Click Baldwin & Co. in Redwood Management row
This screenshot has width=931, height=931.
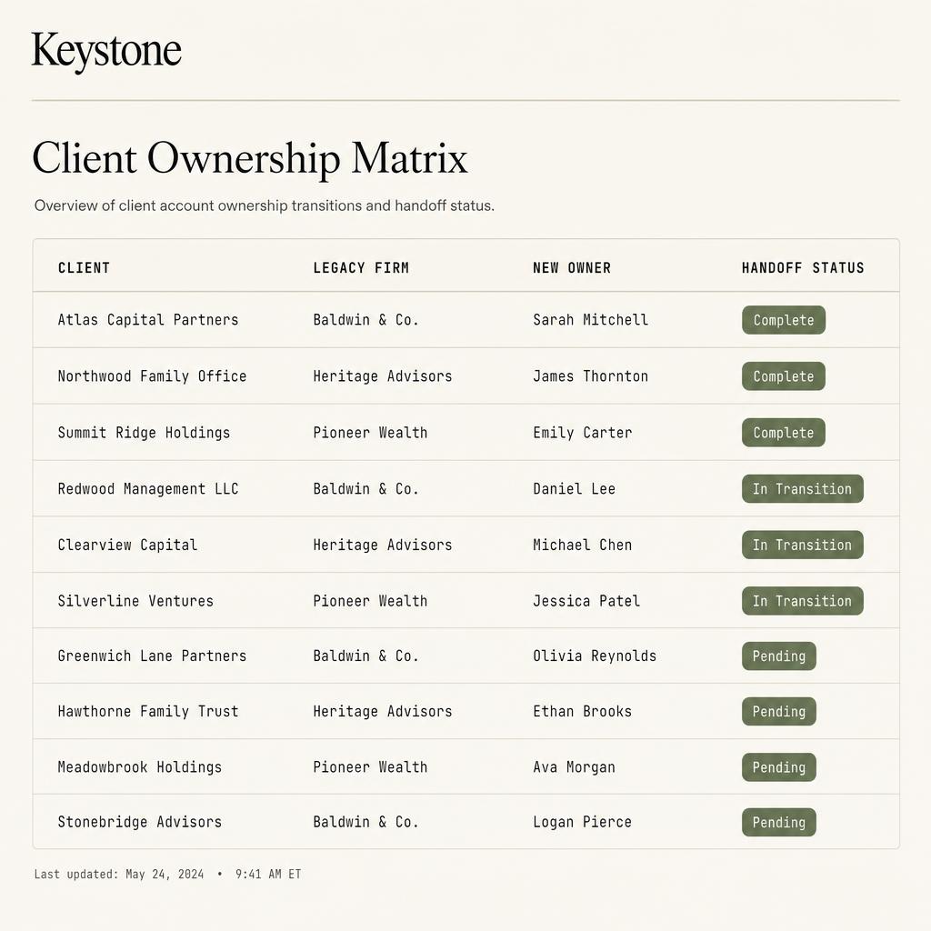[x=365, y=488]
